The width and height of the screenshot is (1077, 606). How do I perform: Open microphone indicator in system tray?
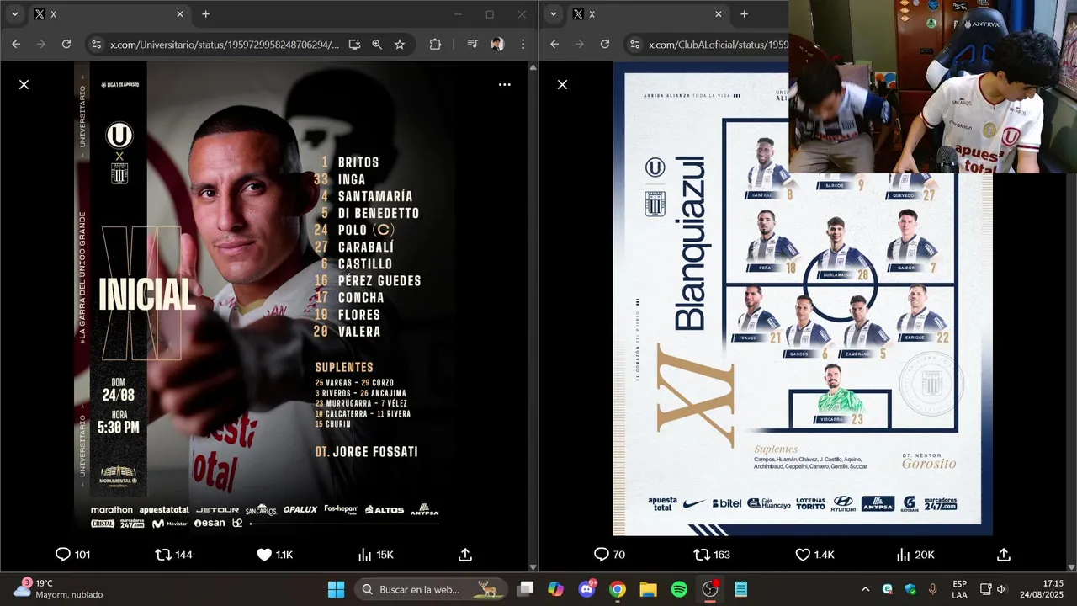[932, 589]
